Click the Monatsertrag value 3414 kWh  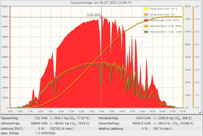tap(144, 118)
